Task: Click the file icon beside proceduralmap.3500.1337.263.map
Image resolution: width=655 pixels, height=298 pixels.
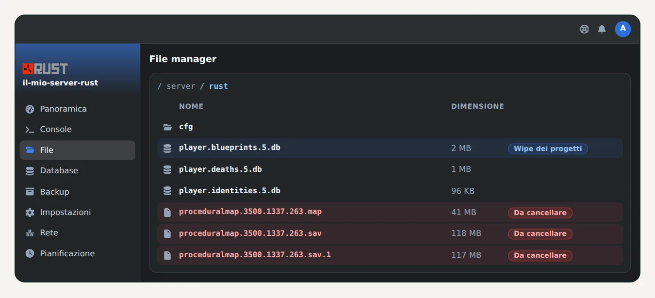Action: 167,212
